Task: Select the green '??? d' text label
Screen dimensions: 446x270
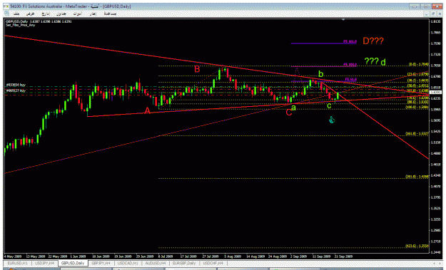Action: point(375,61)
